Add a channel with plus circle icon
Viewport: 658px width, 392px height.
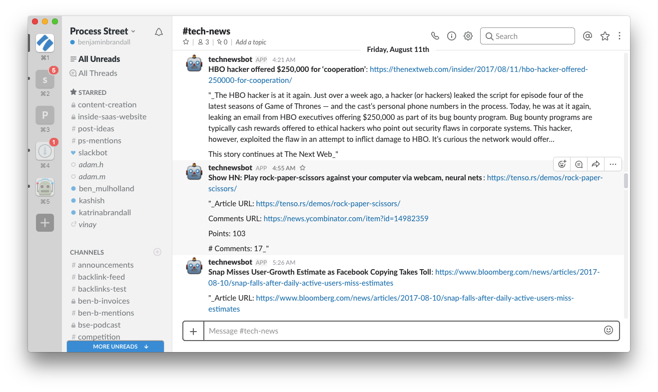tap(157, 252)
